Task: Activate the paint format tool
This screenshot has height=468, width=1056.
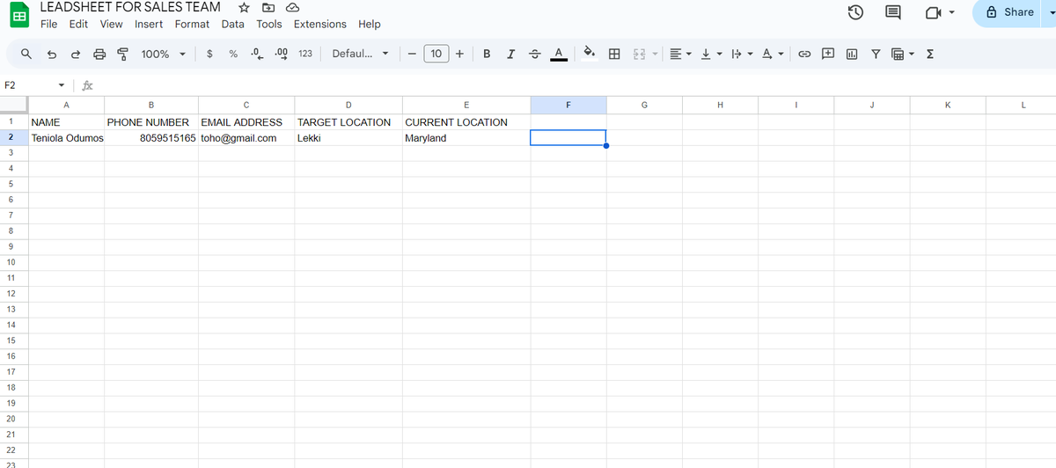Action: click(123, 54)
